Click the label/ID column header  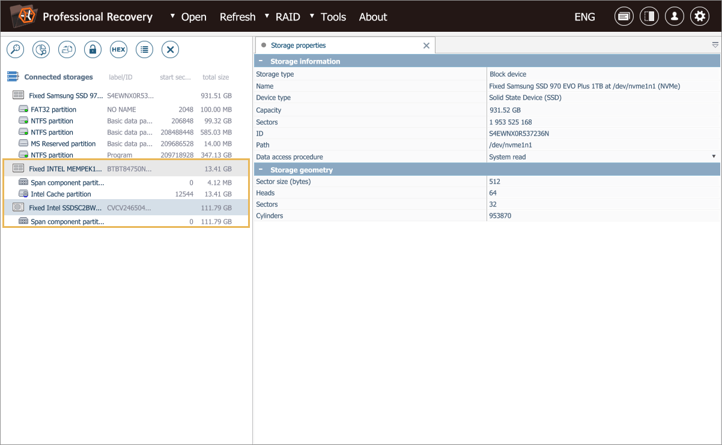(x=120, y=77)
